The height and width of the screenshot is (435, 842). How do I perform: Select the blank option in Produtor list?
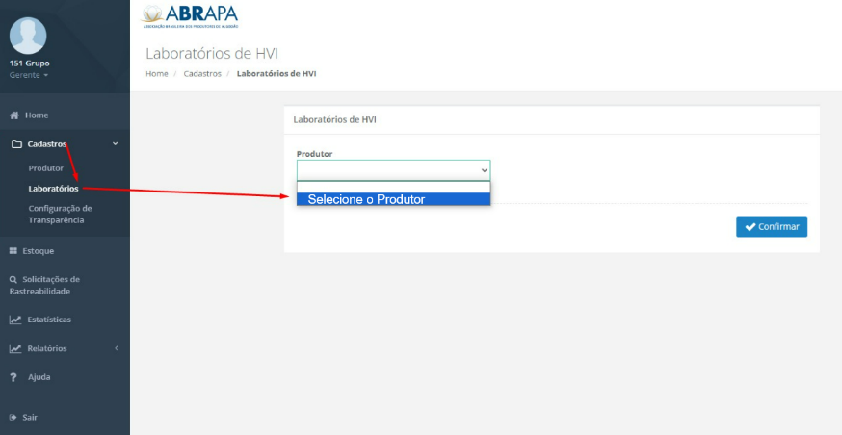pos(393,187)
